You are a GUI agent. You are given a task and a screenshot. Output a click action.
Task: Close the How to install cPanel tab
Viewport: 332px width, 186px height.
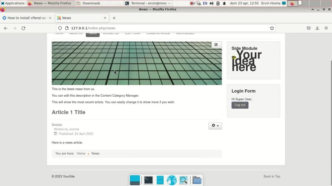click(x=50, y=18)
